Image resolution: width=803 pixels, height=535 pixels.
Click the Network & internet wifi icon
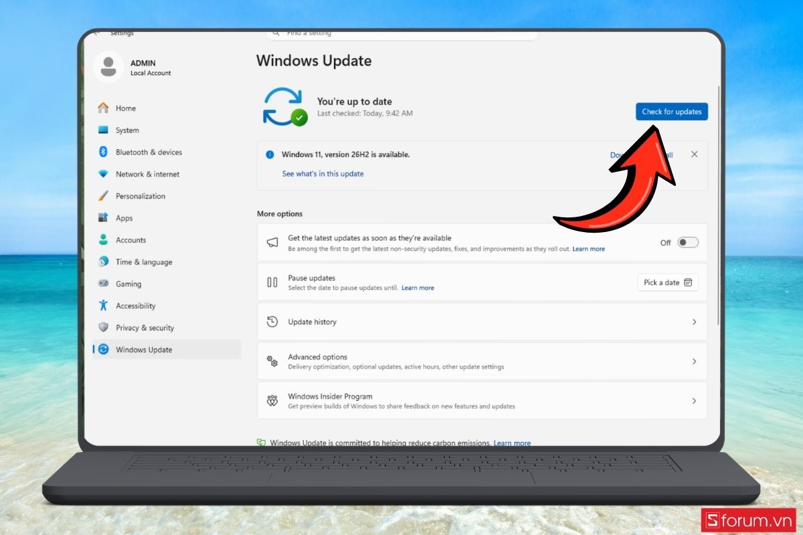coord(103,174)
